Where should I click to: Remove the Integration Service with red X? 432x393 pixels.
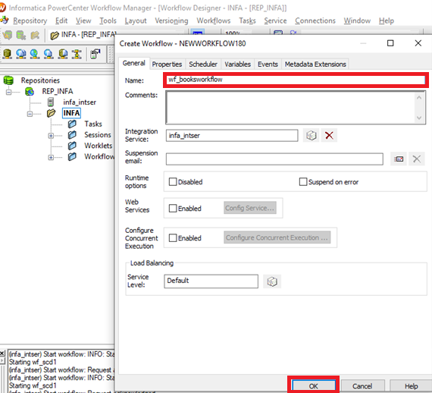329,135
